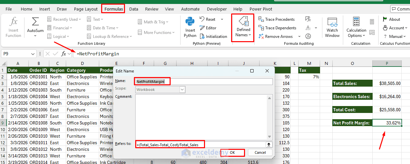410x164 pixels.
Task: Expand Lookup & Reference functions
Action: 109,37
